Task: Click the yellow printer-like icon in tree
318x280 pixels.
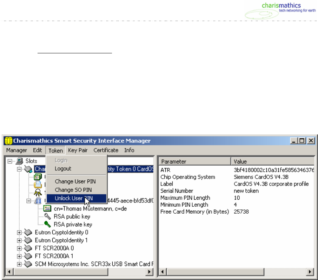Action: coord(38,185)
